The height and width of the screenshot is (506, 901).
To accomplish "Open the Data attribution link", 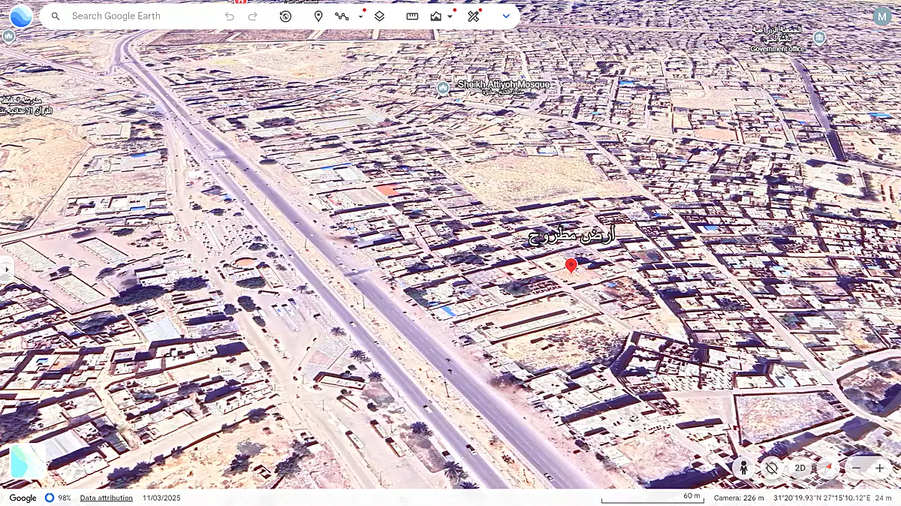I will pos(107,498).
